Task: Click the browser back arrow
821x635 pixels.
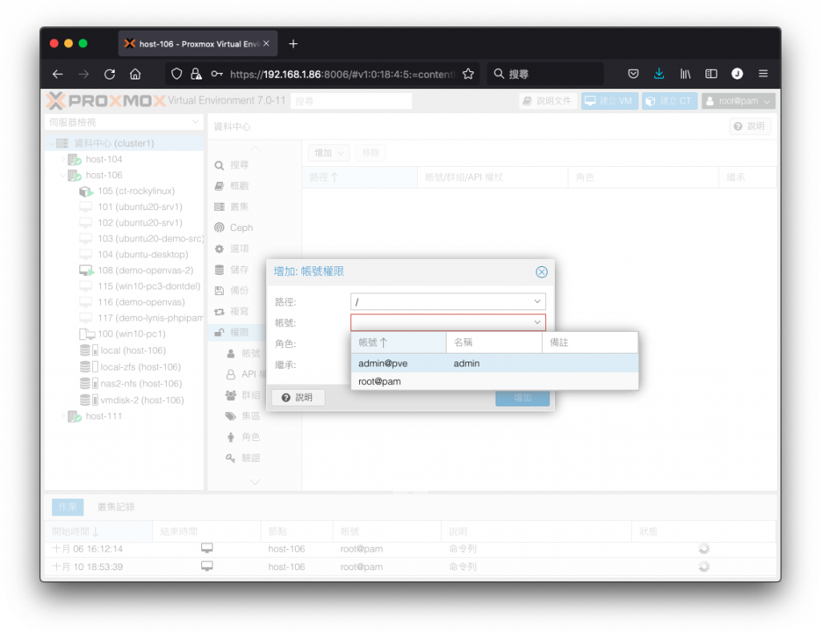Action: (x=58, y=74)
